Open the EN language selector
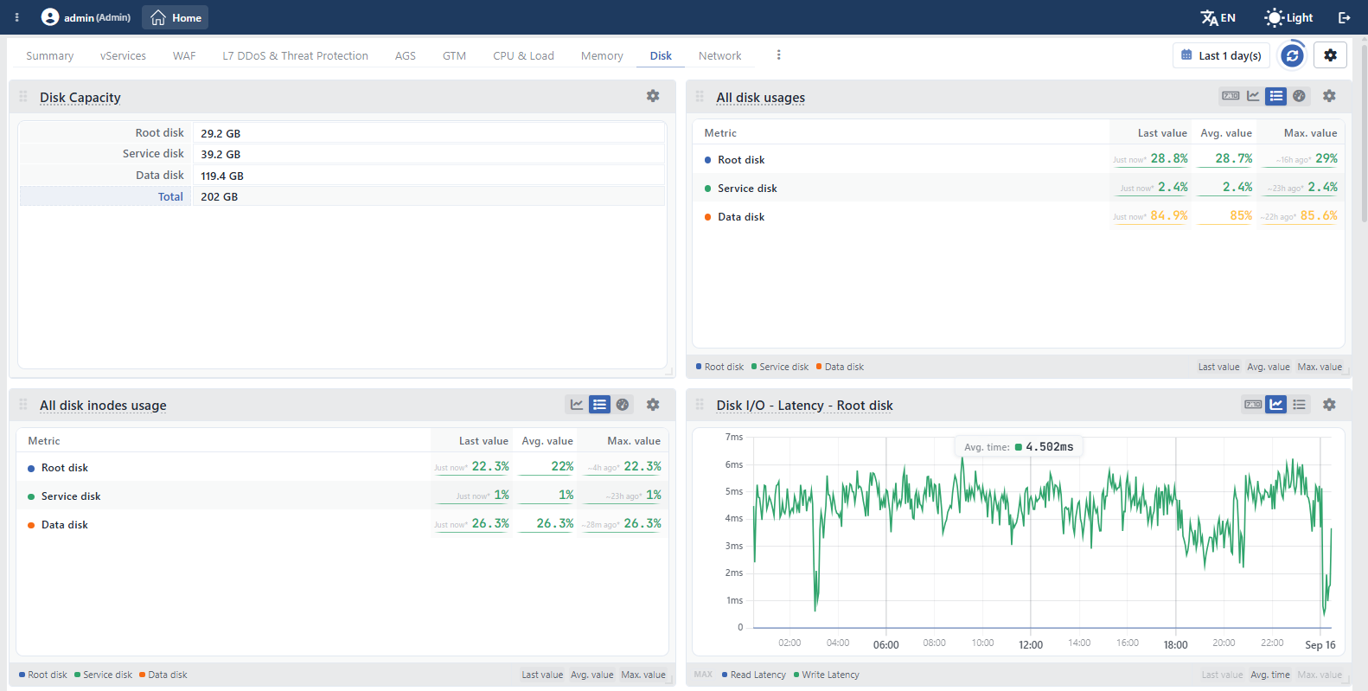The image size is (1368, 691). click(1218, 17)
